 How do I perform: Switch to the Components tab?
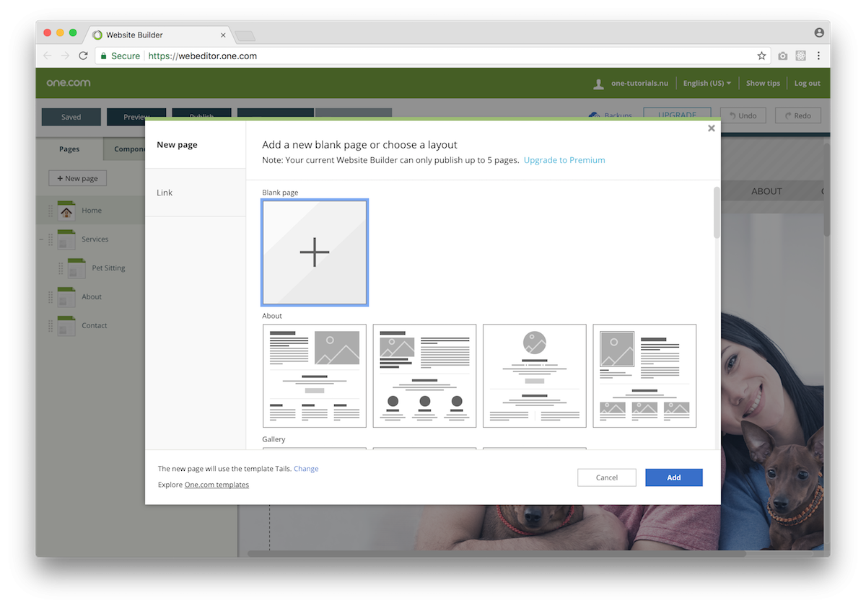tap(125, 149)
